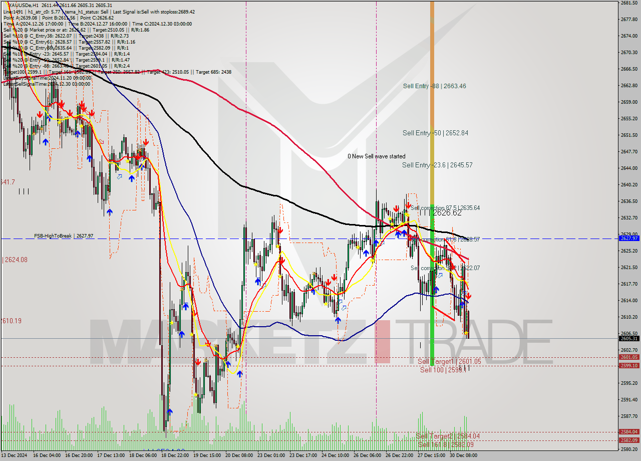The height and width of the screenshot is (461, 641).
Task: Click the 'Time C:2024.12.30 03:00:00' info text
Action: click(162, 24)
